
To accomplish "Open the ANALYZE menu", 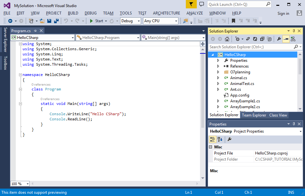I will tap(195, 13).
